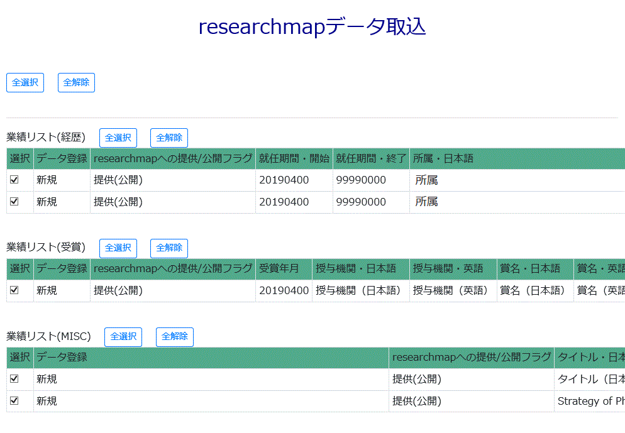Click 20190400 in the 受賞 table row

click(x=284, y=291)
